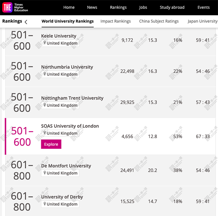The image size is (218, 216).
Task: Click the Explore button for SOAS
Action: coord(51,144)
